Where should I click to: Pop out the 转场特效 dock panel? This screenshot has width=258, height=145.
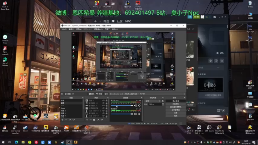[x=163, y=98]
